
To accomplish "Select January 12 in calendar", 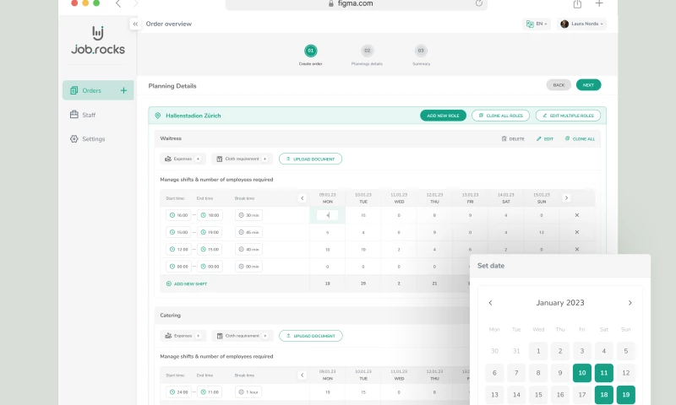I will (626, 373).
